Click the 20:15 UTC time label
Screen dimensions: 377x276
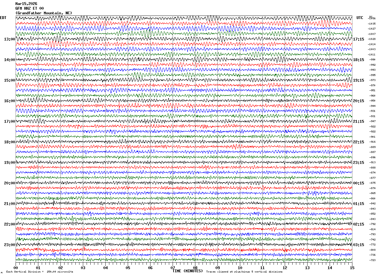pyautogui.click(x=359, y=101)
